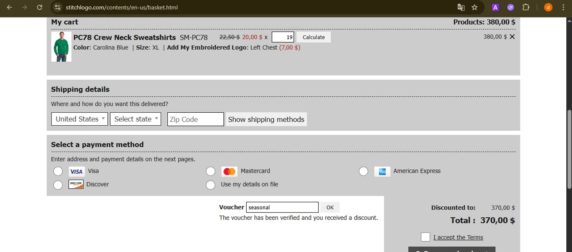The height and width of the screenshot is (252, 572).
Task: Open the green sweatshirt product thumbnail
Action: pyautogui.click(x=61, y=47)
